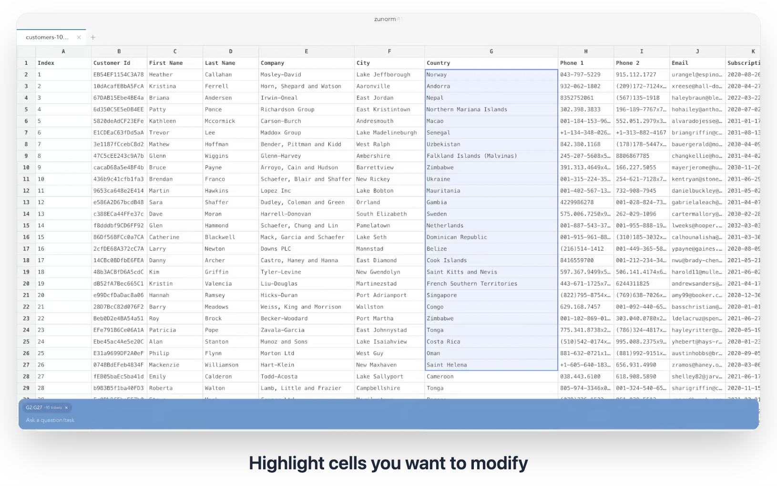
Task: Click phone cell 043-797-5229
Action: point(586,75)
